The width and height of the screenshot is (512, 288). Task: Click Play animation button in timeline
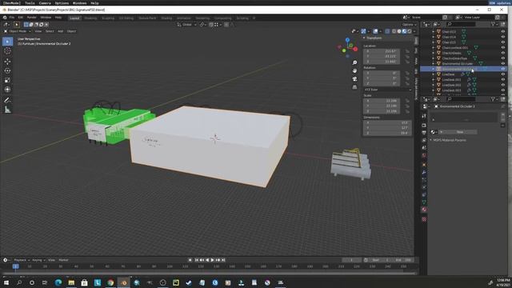point(212,260)
